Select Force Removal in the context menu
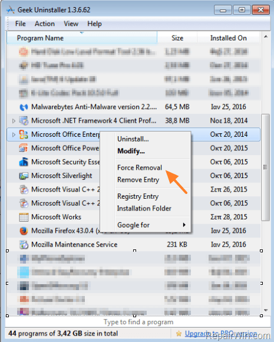This screenshot has height=342, width=274. coord(140,167)
